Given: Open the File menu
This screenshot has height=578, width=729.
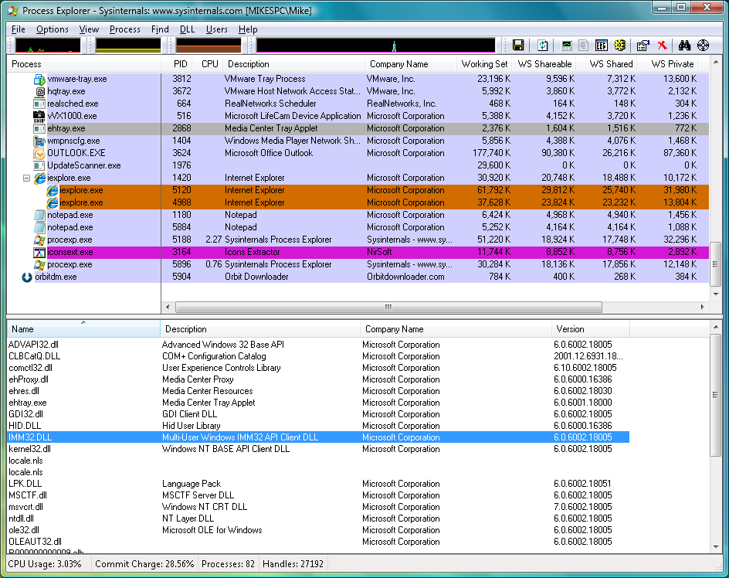Looking at the screenshot, I should click(x=18, y=29).
